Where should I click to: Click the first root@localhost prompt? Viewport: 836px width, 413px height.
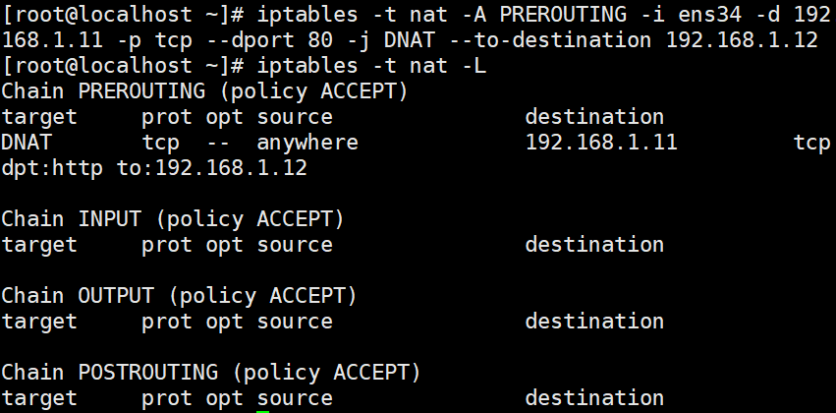point(123,15)
